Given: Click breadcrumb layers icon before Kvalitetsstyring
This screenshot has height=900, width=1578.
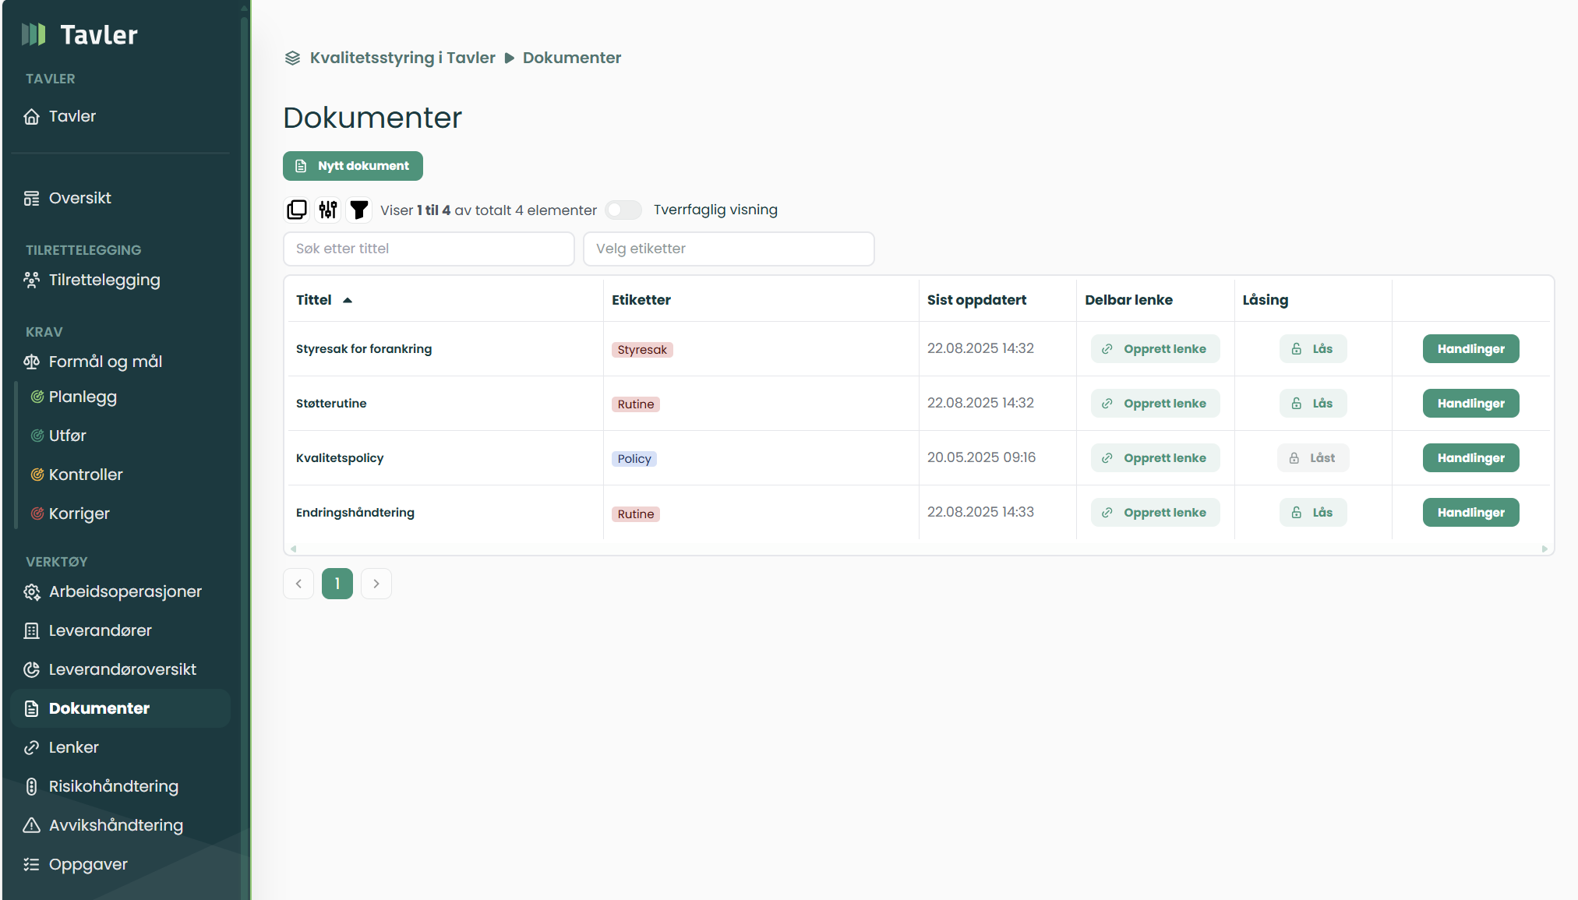Looking at the screenshot, I should [293, 58].
